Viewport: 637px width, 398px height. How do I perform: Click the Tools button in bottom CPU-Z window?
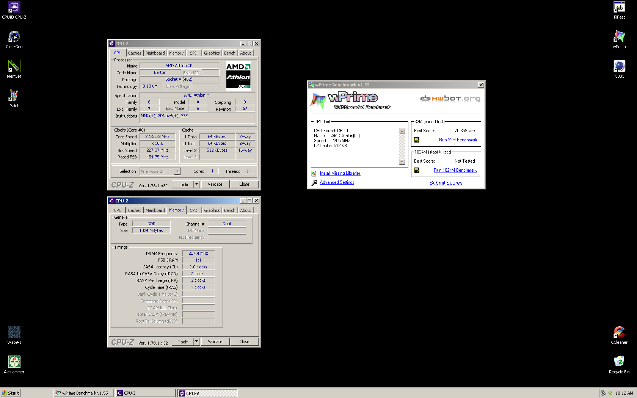click(183, 342)
